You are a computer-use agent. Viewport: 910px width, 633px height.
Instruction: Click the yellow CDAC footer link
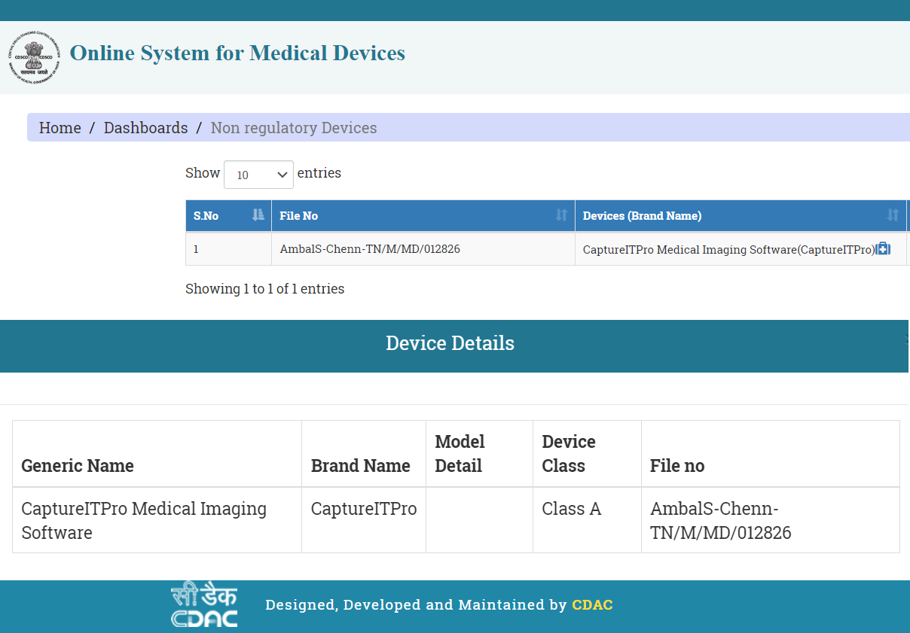592,605
